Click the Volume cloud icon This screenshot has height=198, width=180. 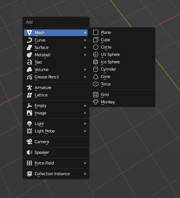[x=29, y=70]
